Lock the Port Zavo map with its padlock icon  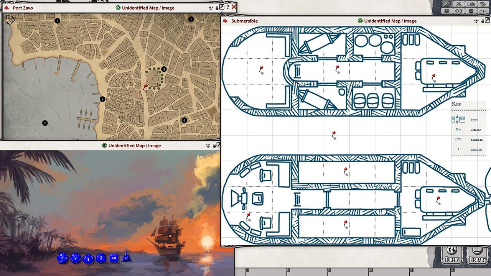217,7
